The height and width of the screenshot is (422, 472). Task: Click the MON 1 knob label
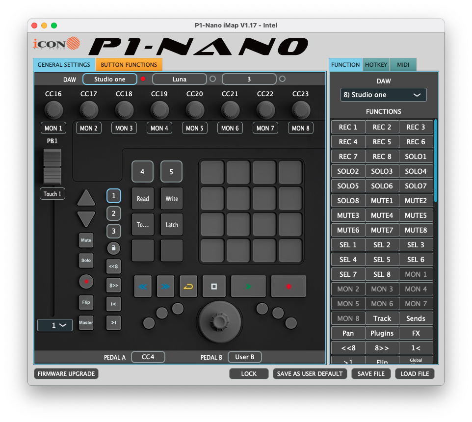[53, 128]
